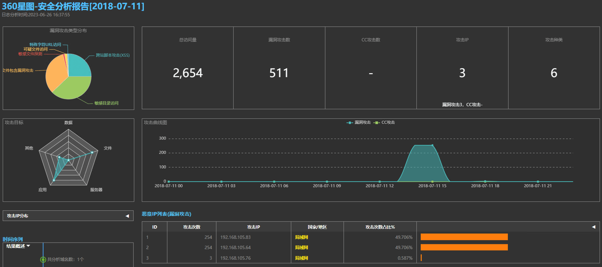Viewport: 602px width, 267px height.
Task: Click the 其他 axis label on radar chart
Action: [x=29, y=148]
